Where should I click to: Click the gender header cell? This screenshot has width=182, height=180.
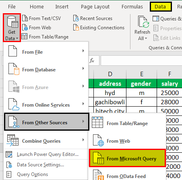142,84
